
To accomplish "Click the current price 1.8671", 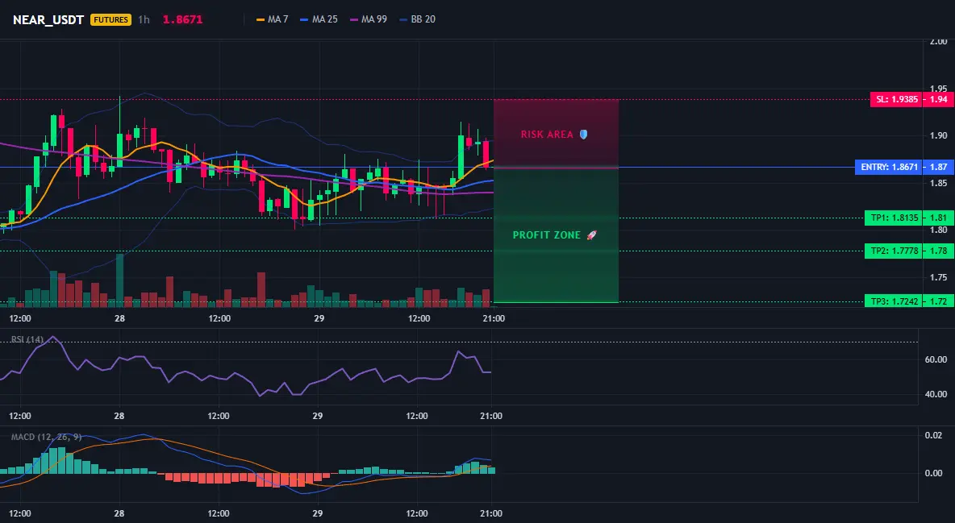I will [x=182, y=19].
